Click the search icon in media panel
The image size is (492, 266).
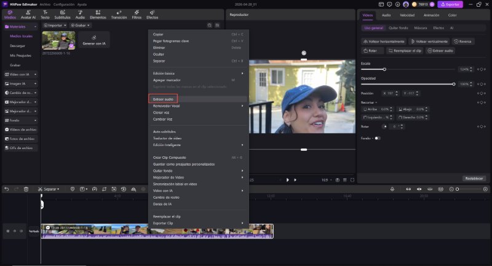pyautogui.click(x=209, y=25)
